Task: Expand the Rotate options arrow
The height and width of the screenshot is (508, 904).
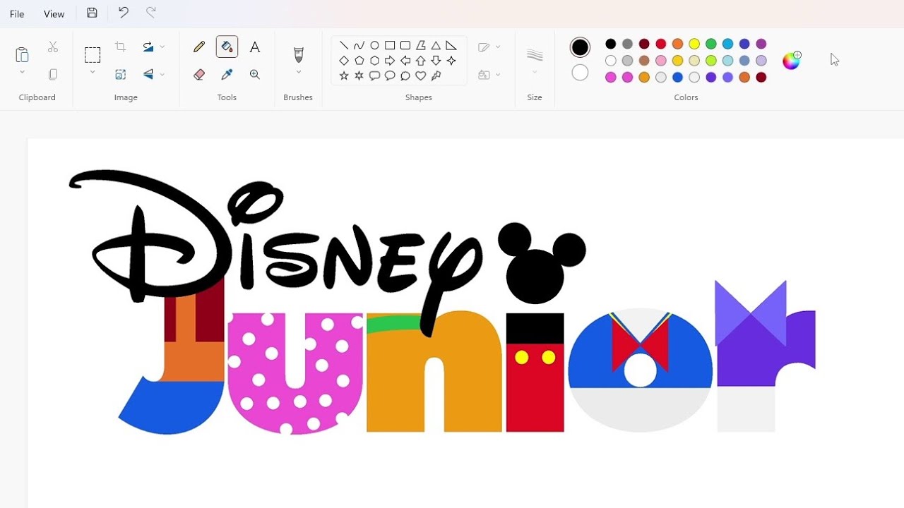Action: pos(162,47)
